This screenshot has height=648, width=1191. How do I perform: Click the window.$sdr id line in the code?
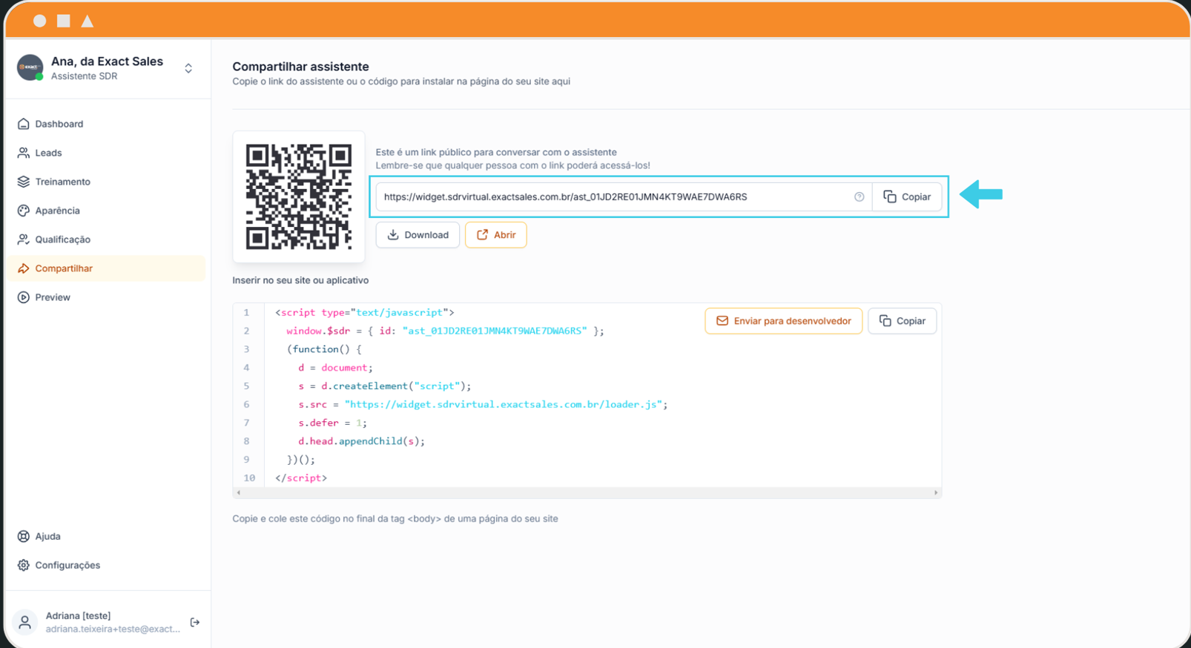pos(445,331)
